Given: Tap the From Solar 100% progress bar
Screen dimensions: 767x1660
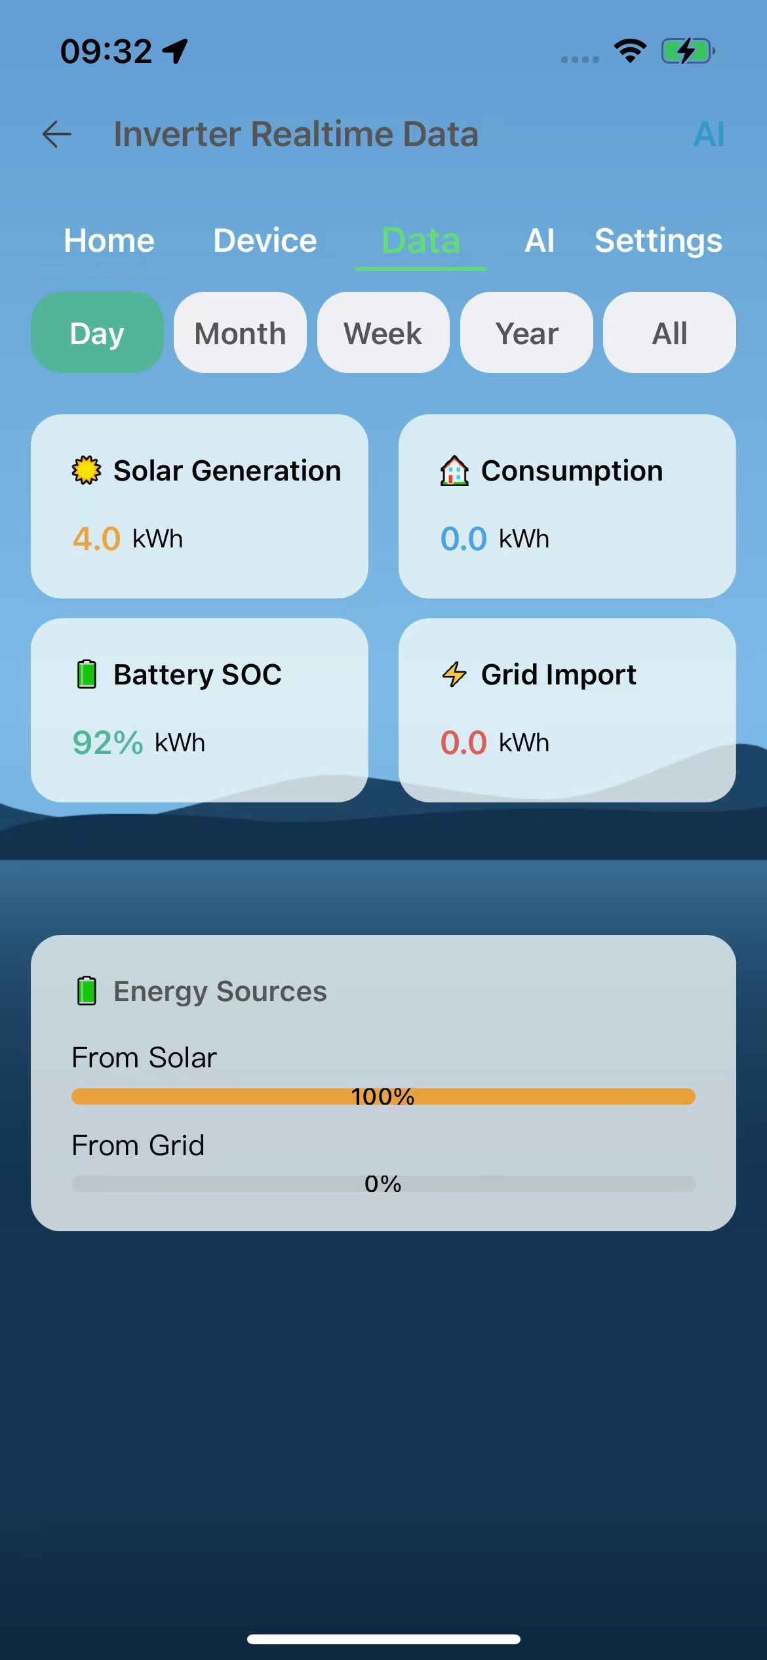Looking at the screenshot, I should tap(383, 1096).
